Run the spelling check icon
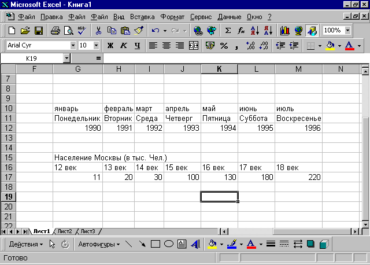The height and width of the screenshot is (265, 370). pos(82,31)
